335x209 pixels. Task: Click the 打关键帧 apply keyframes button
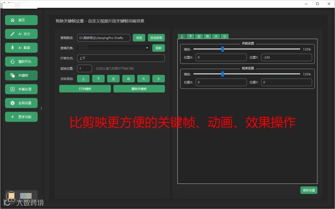pyautogui.click(x=85, y=89)
